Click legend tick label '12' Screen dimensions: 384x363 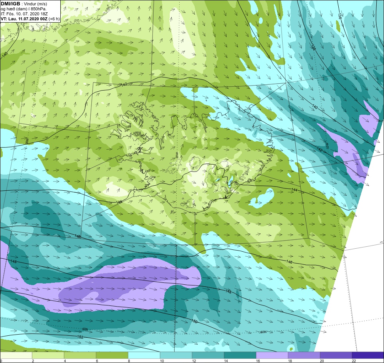[194, 361]
